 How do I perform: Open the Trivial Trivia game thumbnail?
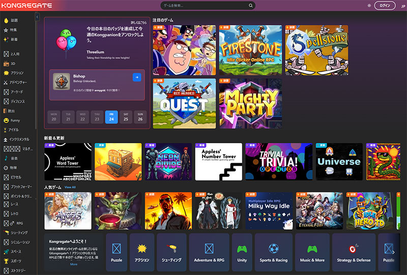click(279, 162)
